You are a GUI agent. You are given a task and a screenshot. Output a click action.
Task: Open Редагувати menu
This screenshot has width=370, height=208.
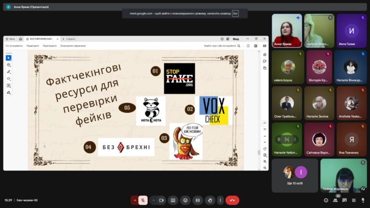click(x=33, y=46)
